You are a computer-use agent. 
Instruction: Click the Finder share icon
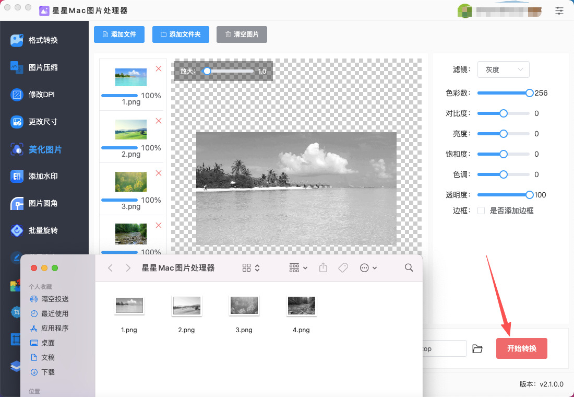(x=323, y=267)
